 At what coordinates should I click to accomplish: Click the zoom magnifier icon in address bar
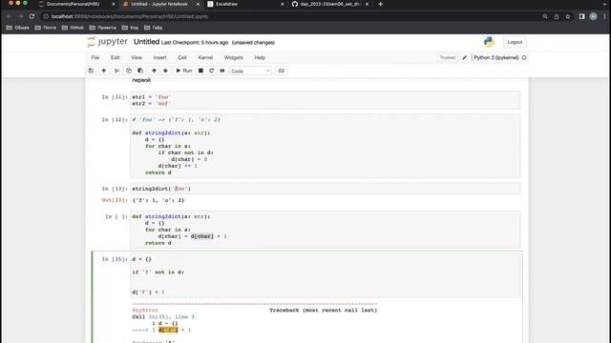(545, 16)
